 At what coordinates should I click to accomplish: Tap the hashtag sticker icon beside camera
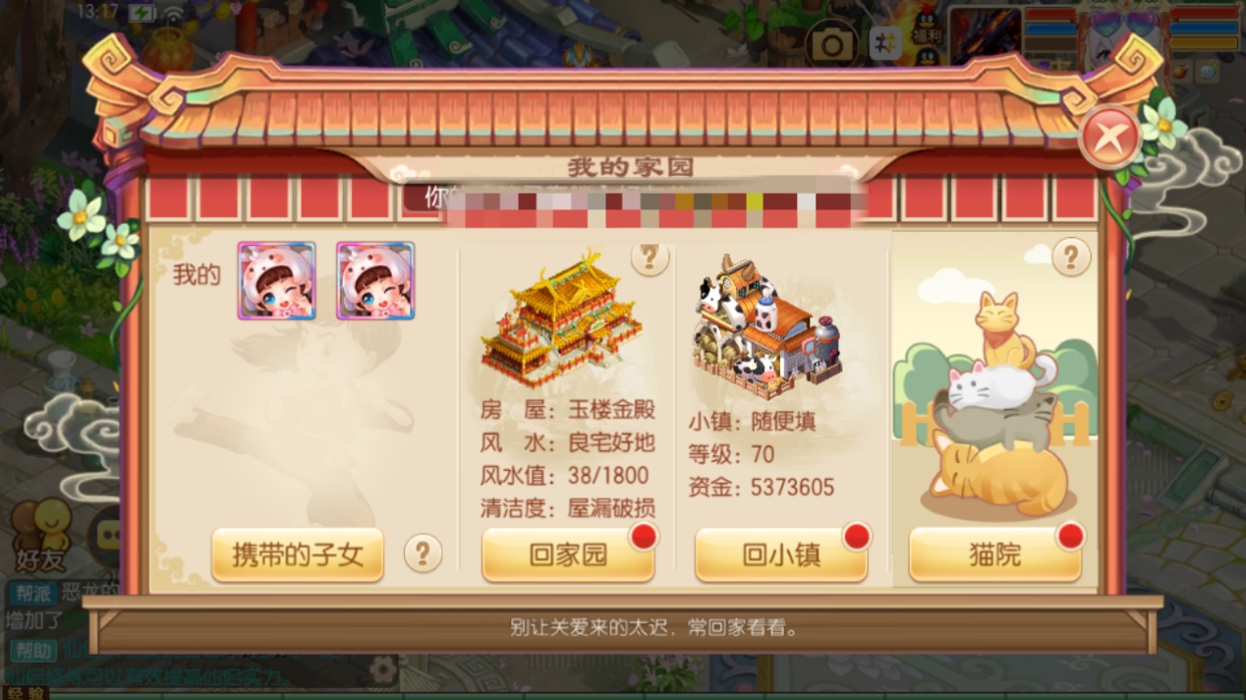[885, 44]
